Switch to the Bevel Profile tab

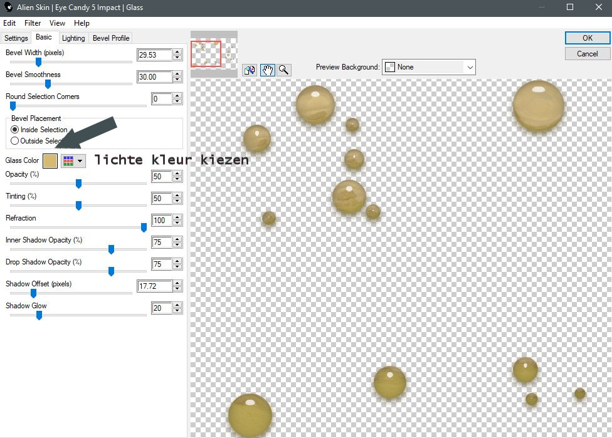tap(111, 38)
